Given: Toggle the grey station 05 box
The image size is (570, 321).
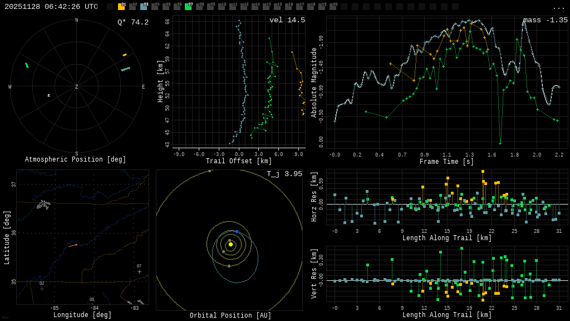Looking at the screenshot, I should (x=166, y=7).
